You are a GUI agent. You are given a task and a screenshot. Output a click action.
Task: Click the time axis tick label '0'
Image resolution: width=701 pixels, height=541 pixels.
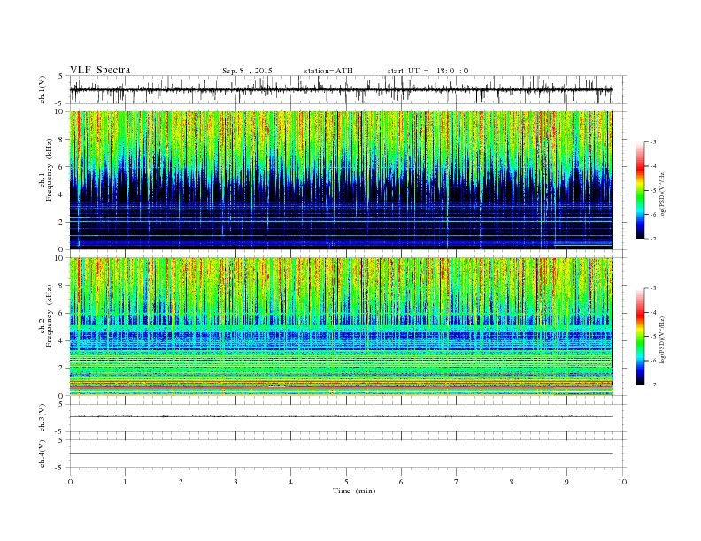click(70, 482)
